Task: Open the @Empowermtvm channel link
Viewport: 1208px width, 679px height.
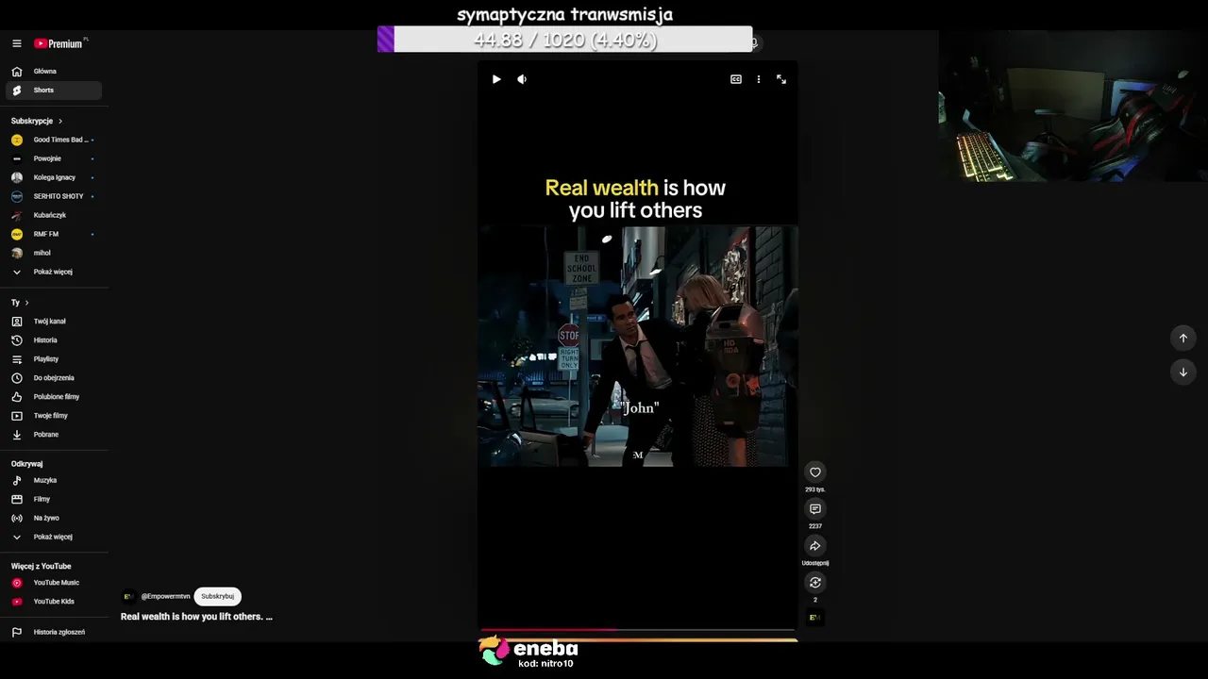Action: point(165,596)
